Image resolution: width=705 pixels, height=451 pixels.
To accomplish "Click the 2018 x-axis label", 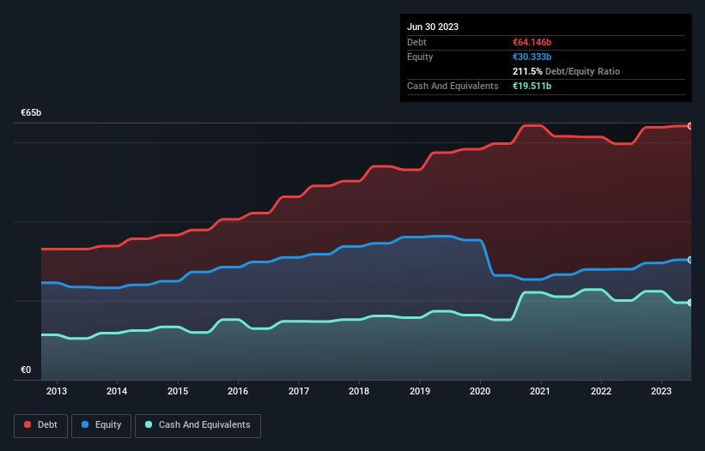I will point(359,391).
